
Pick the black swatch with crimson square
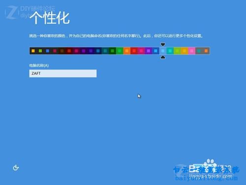pos(55,51)
